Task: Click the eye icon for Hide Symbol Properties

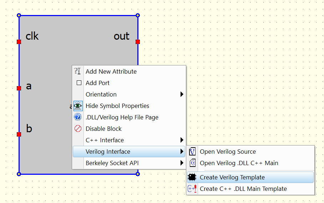Action: pyautogui.click(x=78, y=106)
